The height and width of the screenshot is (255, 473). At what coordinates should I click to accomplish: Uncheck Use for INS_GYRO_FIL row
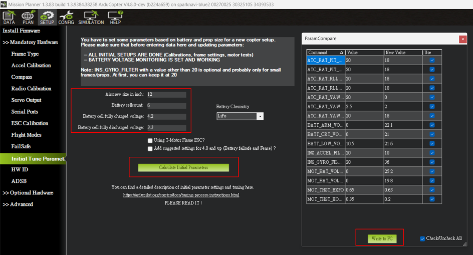[432, 162]
